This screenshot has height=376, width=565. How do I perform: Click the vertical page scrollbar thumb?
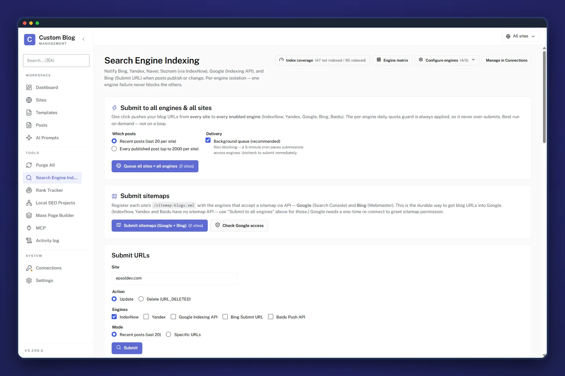pos(544,97)
